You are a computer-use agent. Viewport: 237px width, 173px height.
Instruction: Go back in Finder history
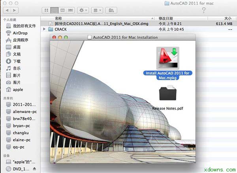[x=7, y=10]
